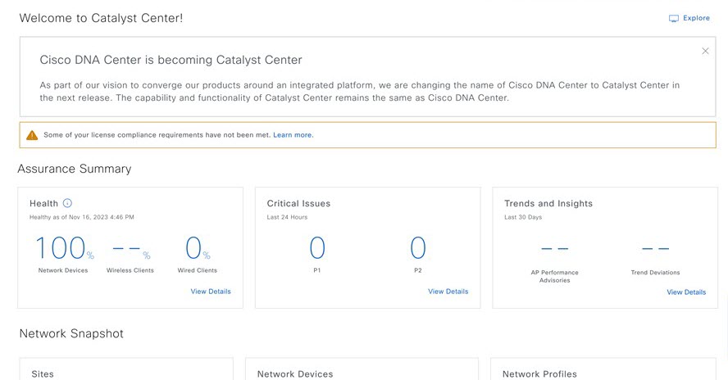Click the Trend Deviations value
This screenshot has height=380, width=728.
(655, 249)
